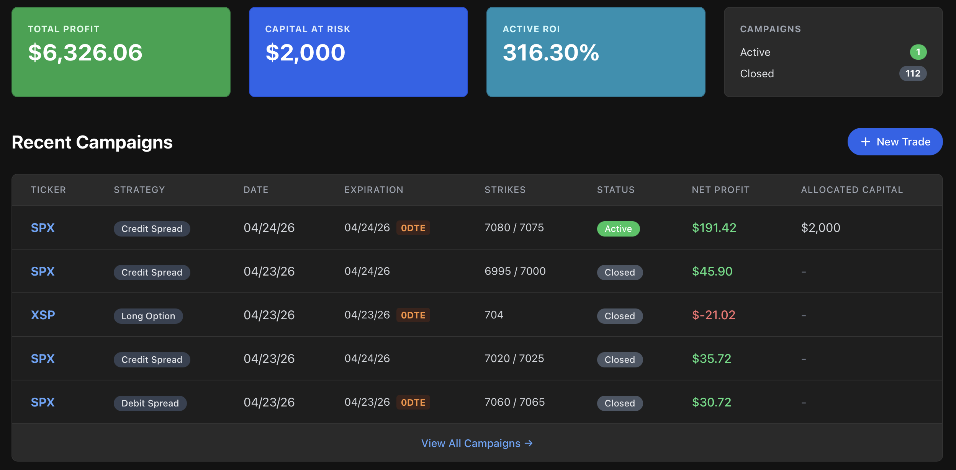Click the Net Profit column header

pos(720,190)
